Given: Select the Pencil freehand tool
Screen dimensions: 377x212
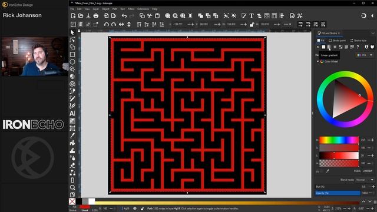Looking at the screenshot, I should [x=72, y=98].
